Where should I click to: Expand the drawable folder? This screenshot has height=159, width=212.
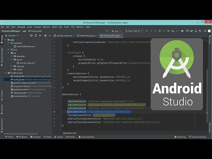pos(11,56)
